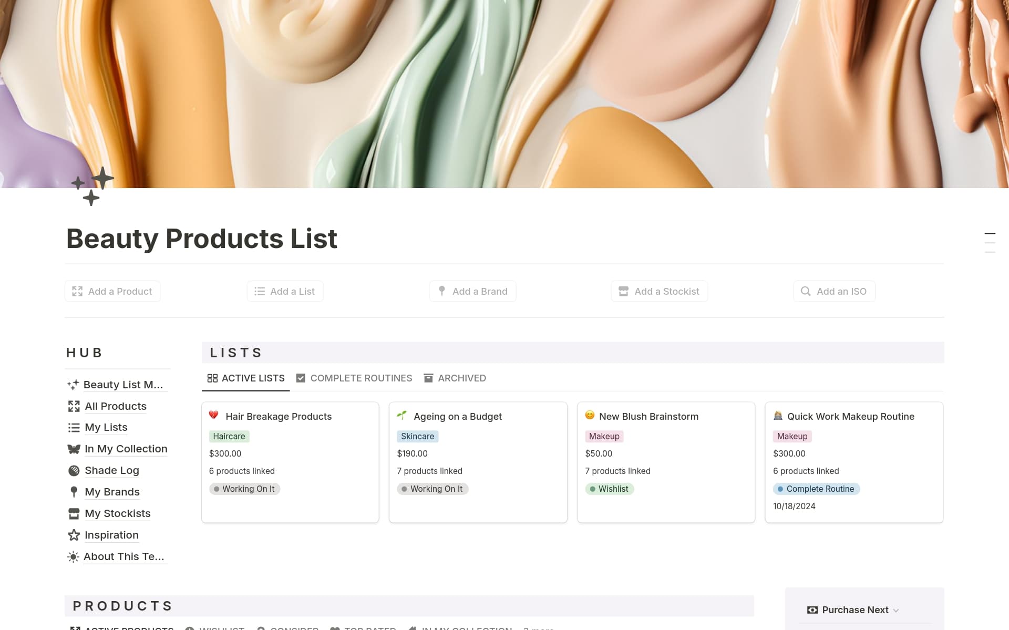Click the $190.00 price on Ageing on a Budget
This screenshot has width=1009, height=630.
click(x=412, y=453)
